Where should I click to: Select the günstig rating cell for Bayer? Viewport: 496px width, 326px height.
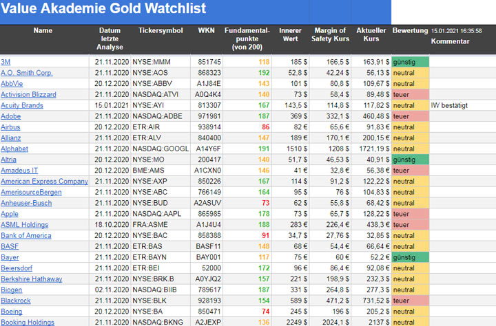click(x=411, y=257)
